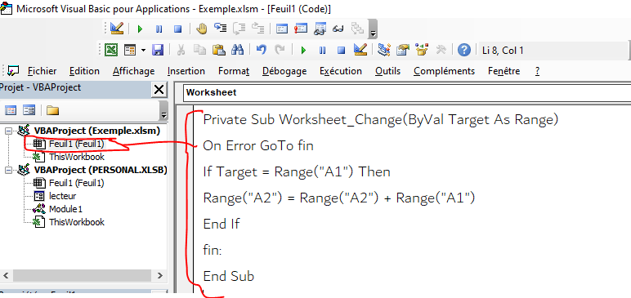Pause execution via Debug toolbar Break button
Screen dimensions: 631x298
click(x=159, y=29)
